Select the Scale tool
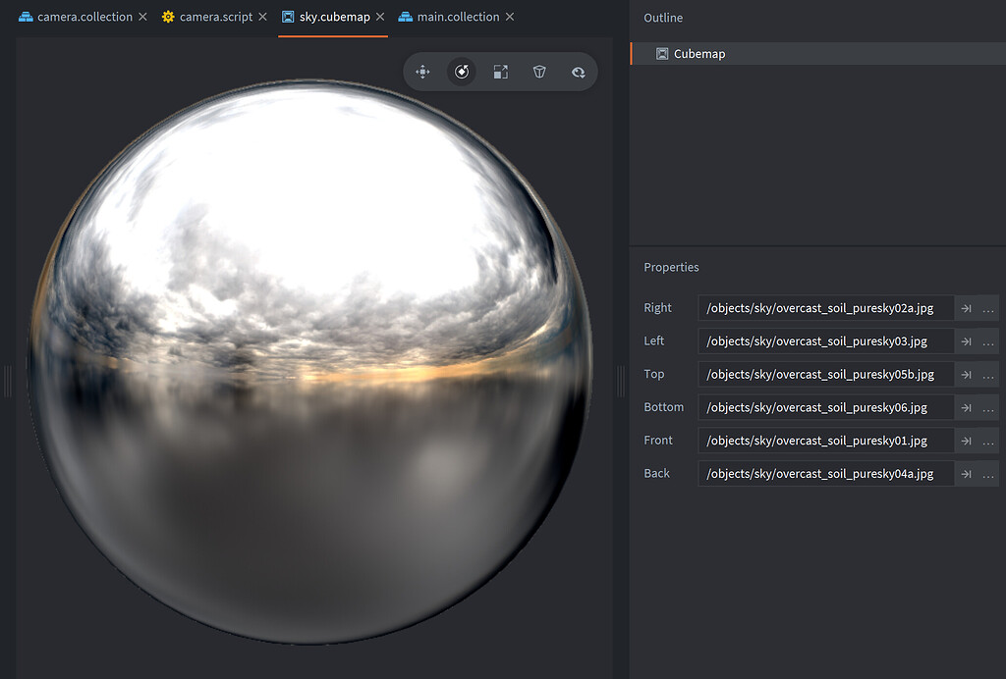Image resolution: width=1006 pixels, height=679 pixels. tap(500, 72)
